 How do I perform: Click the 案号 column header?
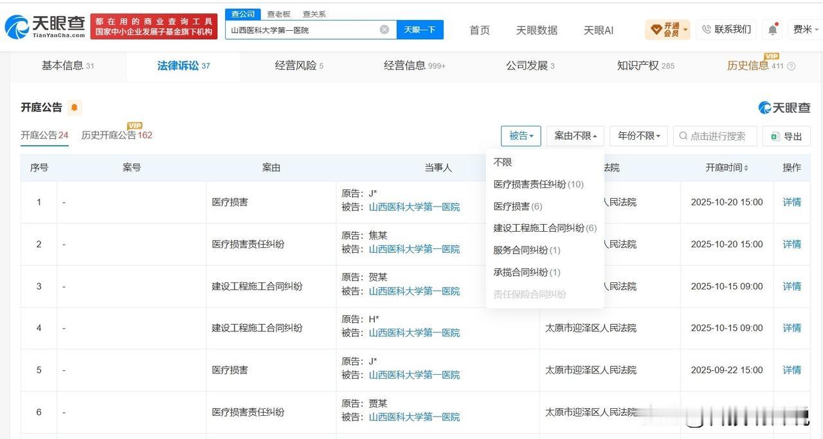click(x=132, y=168)
